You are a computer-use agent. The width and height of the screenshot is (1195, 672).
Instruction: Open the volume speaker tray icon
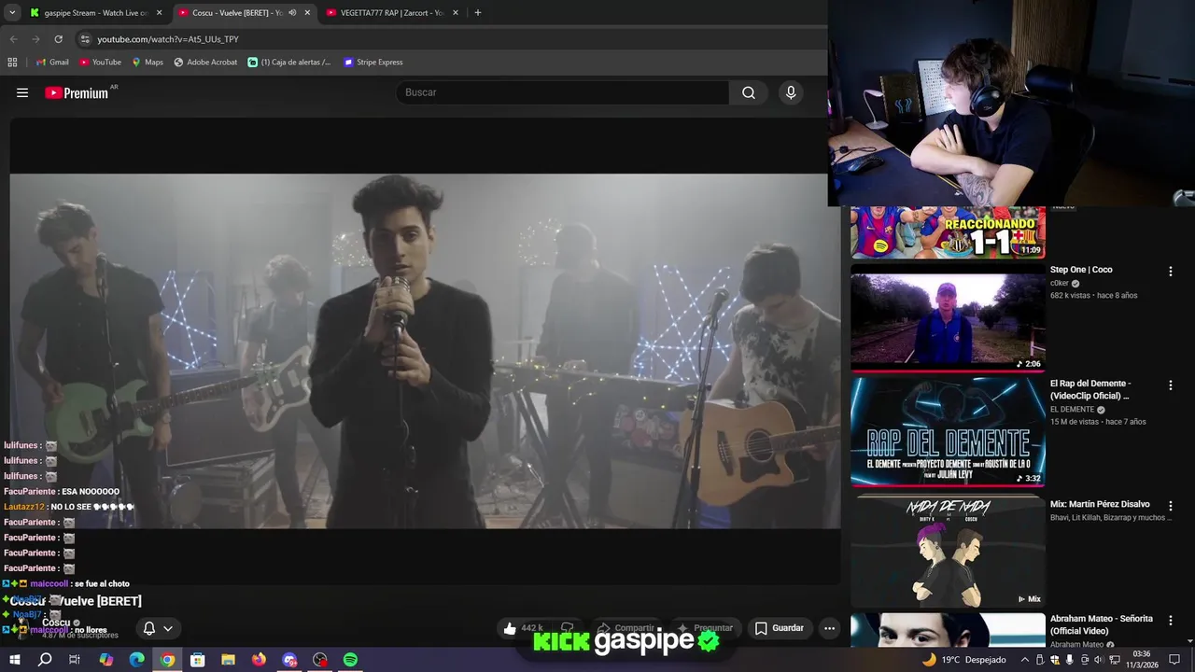click(1098, 660)
